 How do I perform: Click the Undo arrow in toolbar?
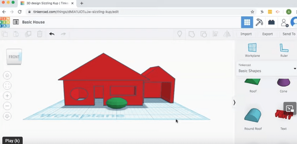[52, 34]
